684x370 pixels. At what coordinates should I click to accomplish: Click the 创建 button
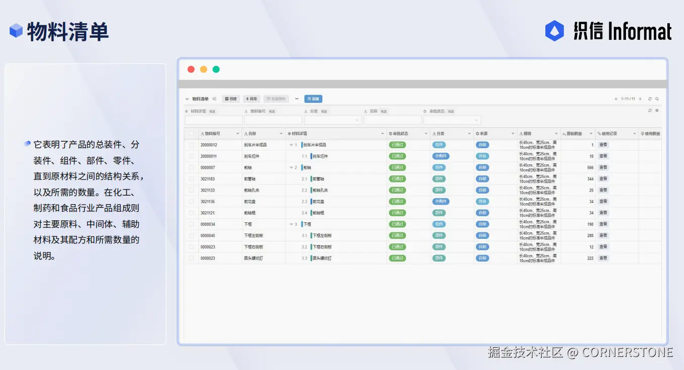[x=231, y=99]
